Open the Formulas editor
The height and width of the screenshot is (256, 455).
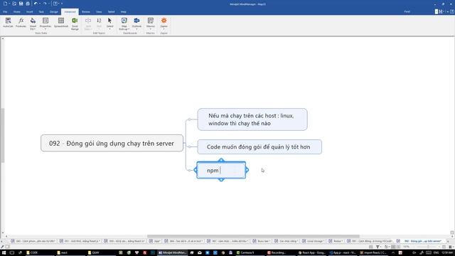pos(21,23)
